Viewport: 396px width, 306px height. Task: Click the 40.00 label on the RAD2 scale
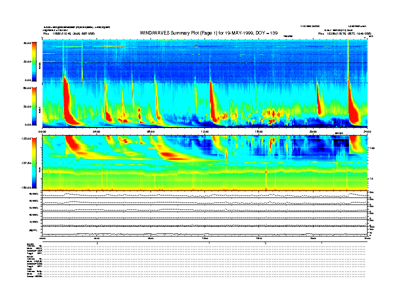27,43
